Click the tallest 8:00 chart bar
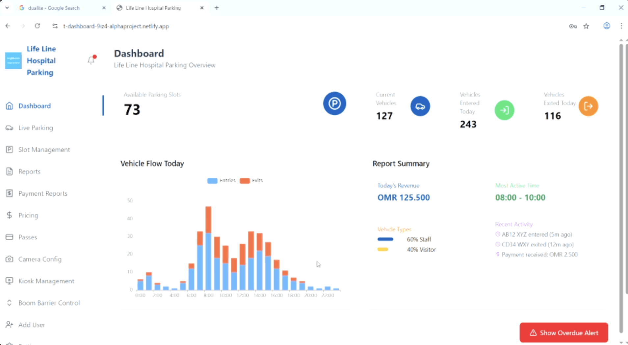The image size is (628, 345). pos(208,248)
